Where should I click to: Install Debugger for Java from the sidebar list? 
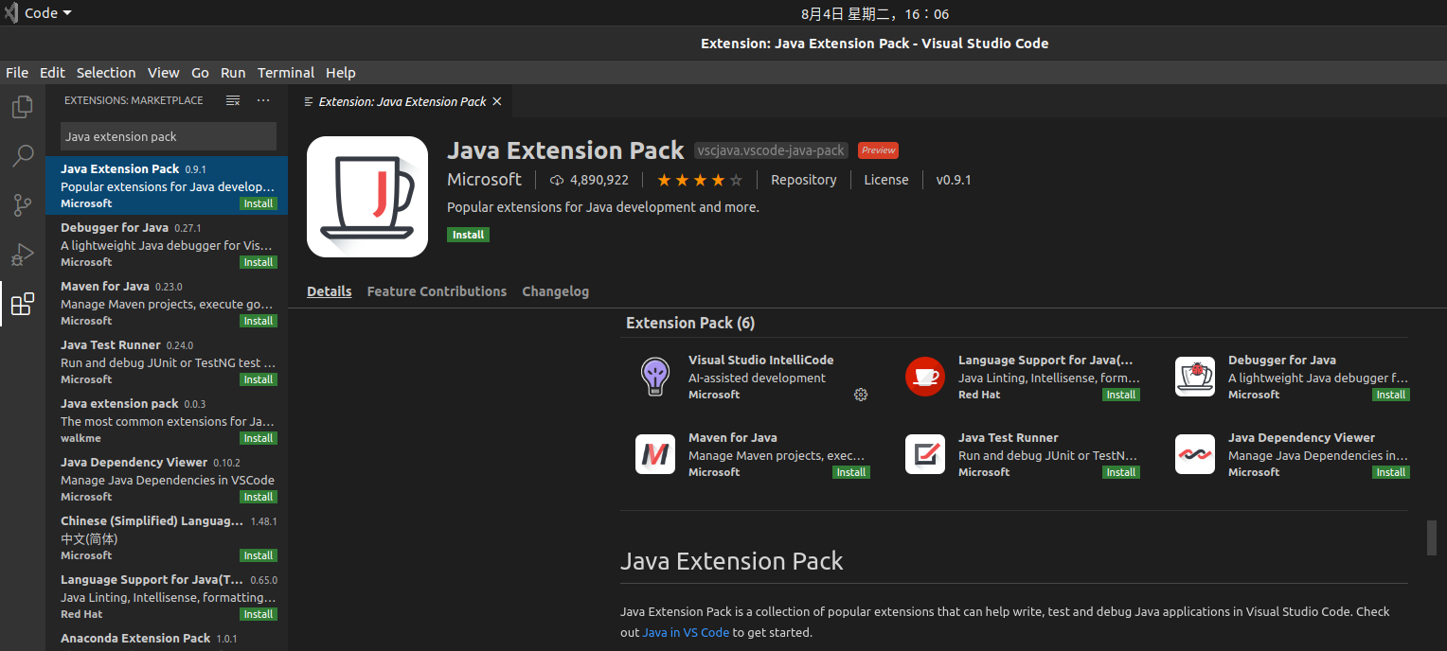tap(258, 262)
